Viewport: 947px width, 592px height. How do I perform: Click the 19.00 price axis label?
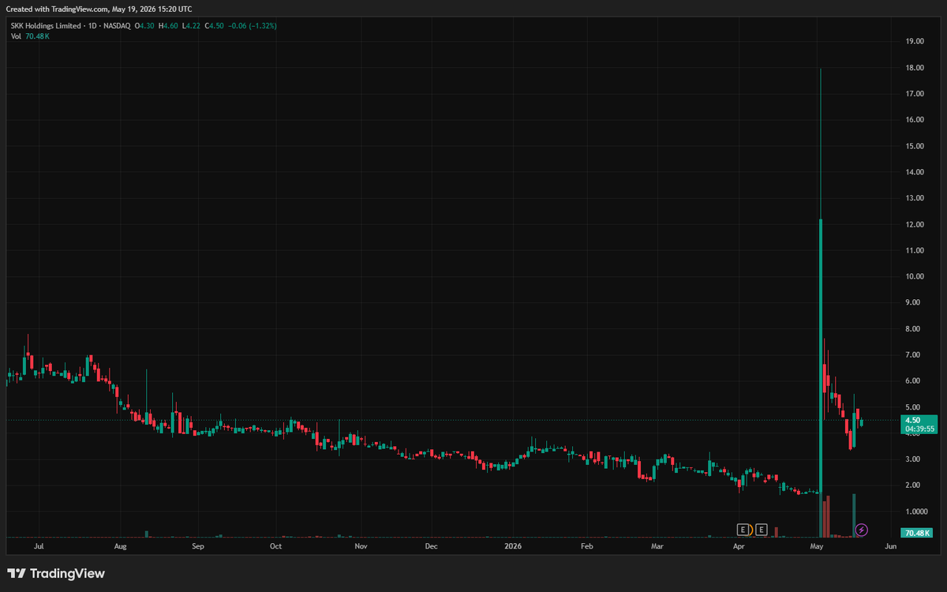(x=915, y=42)
